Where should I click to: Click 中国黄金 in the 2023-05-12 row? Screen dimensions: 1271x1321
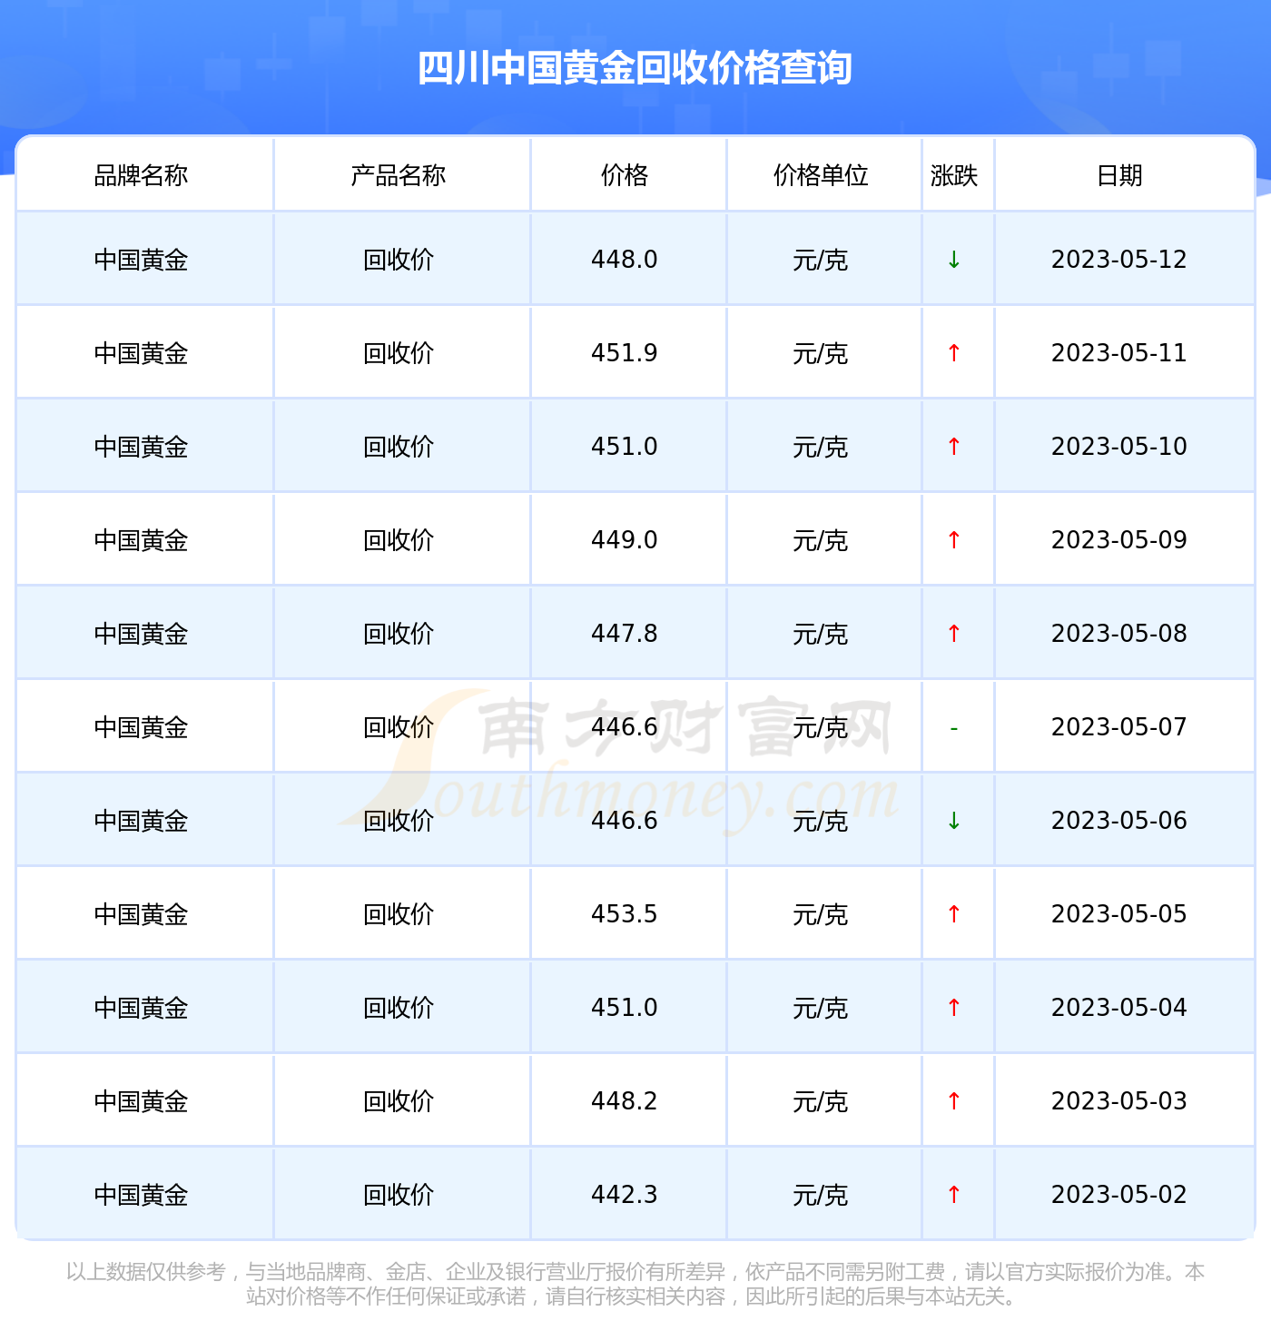(141, 261)
